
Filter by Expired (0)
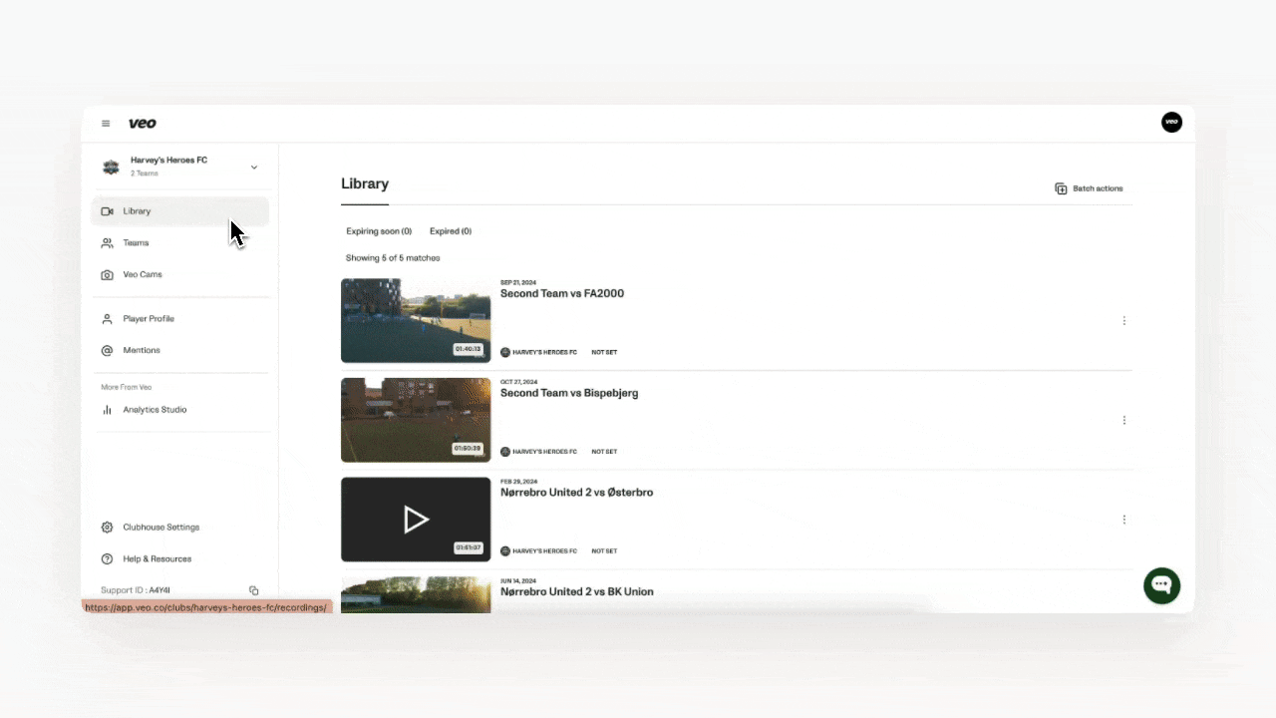pos(451,231)
